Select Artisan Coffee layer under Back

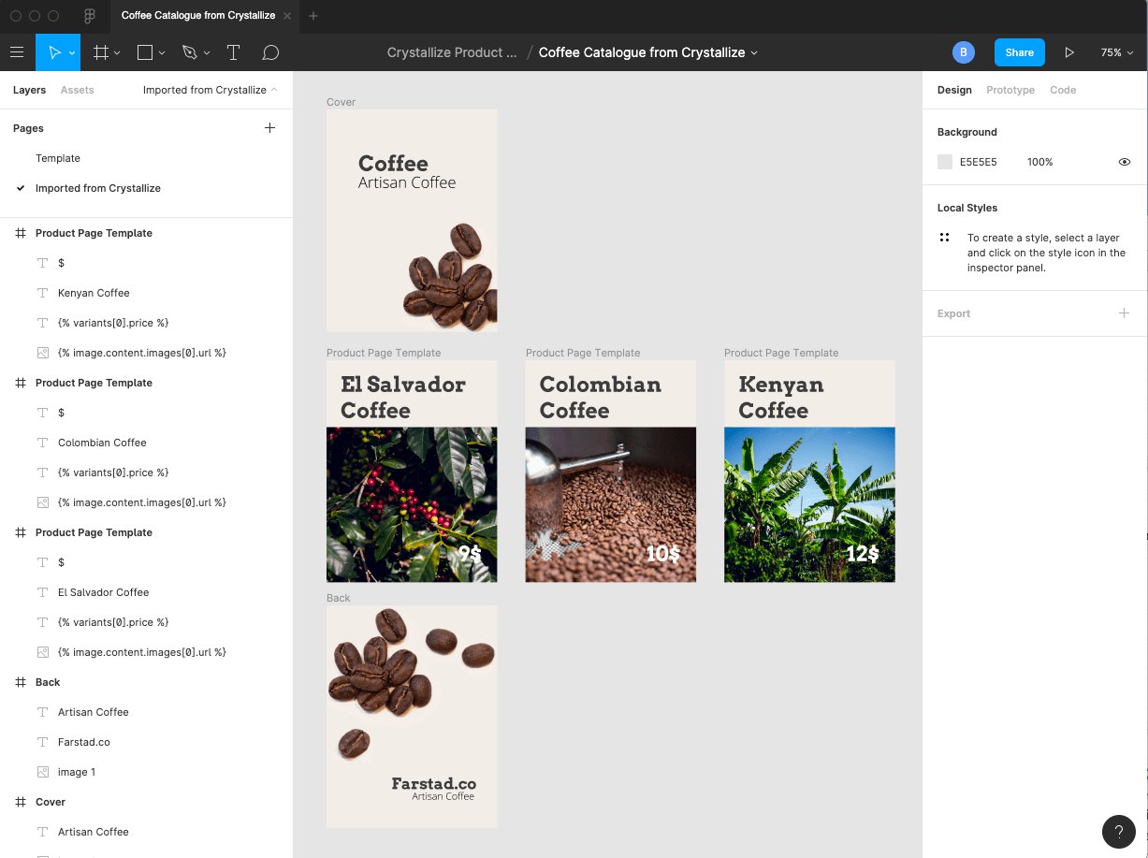(94, 712)
